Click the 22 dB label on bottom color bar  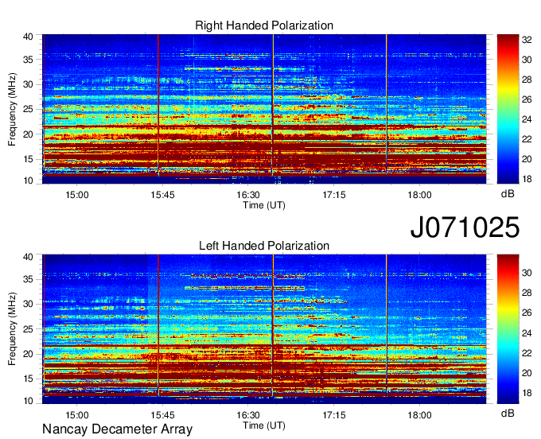(527, 353)
